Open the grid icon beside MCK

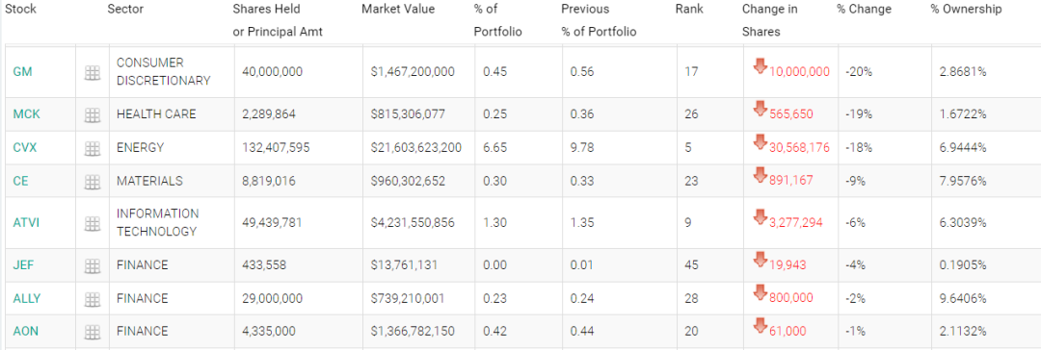[x=93, y=115]
